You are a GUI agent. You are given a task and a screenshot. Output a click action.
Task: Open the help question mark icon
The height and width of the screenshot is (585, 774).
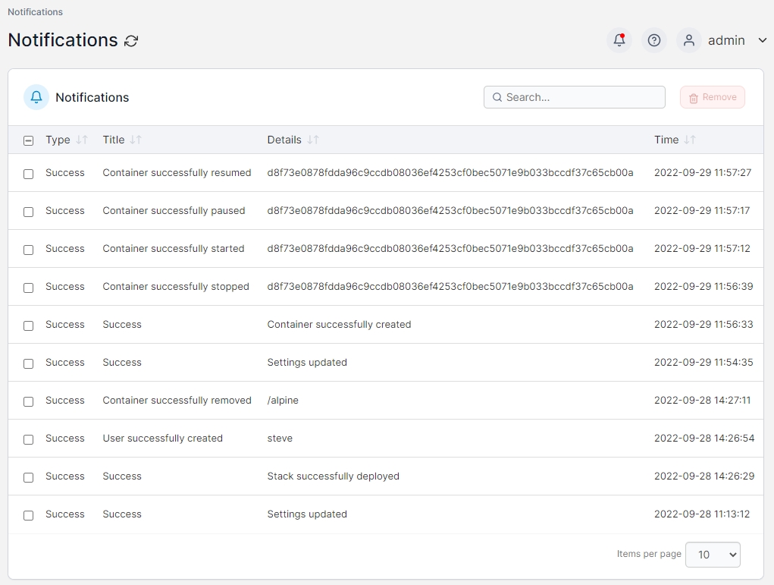(x=654, y=40)
